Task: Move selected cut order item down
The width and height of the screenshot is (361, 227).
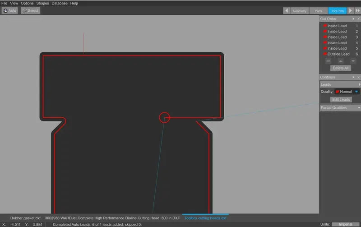Action: 353,61
